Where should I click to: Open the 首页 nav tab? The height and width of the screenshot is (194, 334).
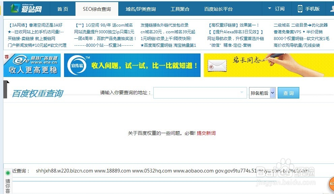[x=63, y=9]
